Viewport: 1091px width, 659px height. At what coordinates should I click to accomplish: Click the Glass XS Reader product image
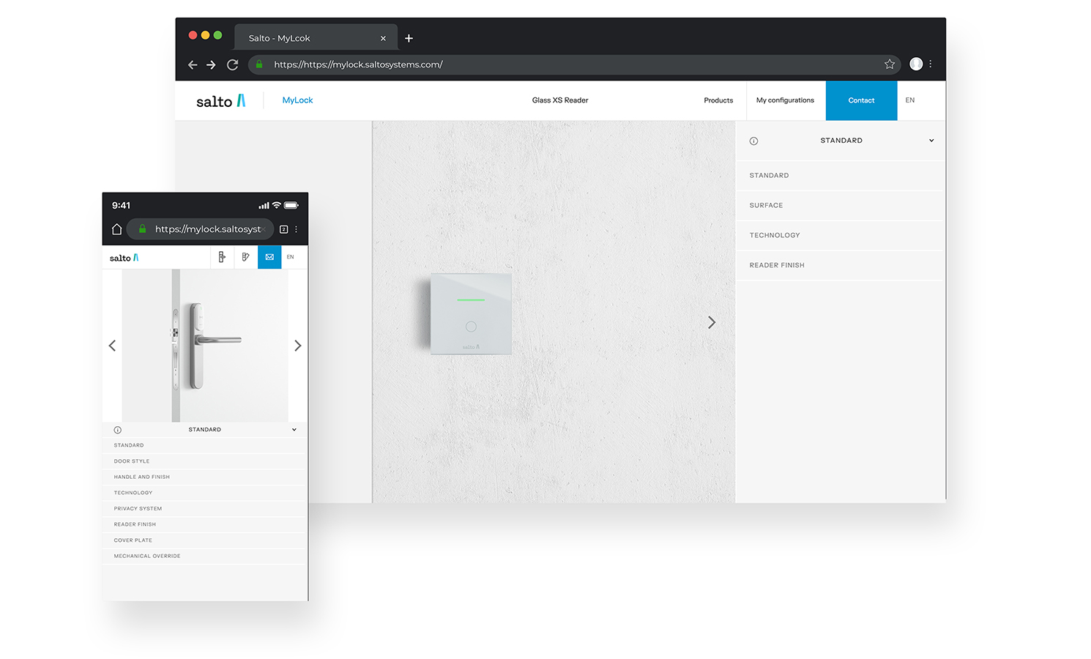471,313
